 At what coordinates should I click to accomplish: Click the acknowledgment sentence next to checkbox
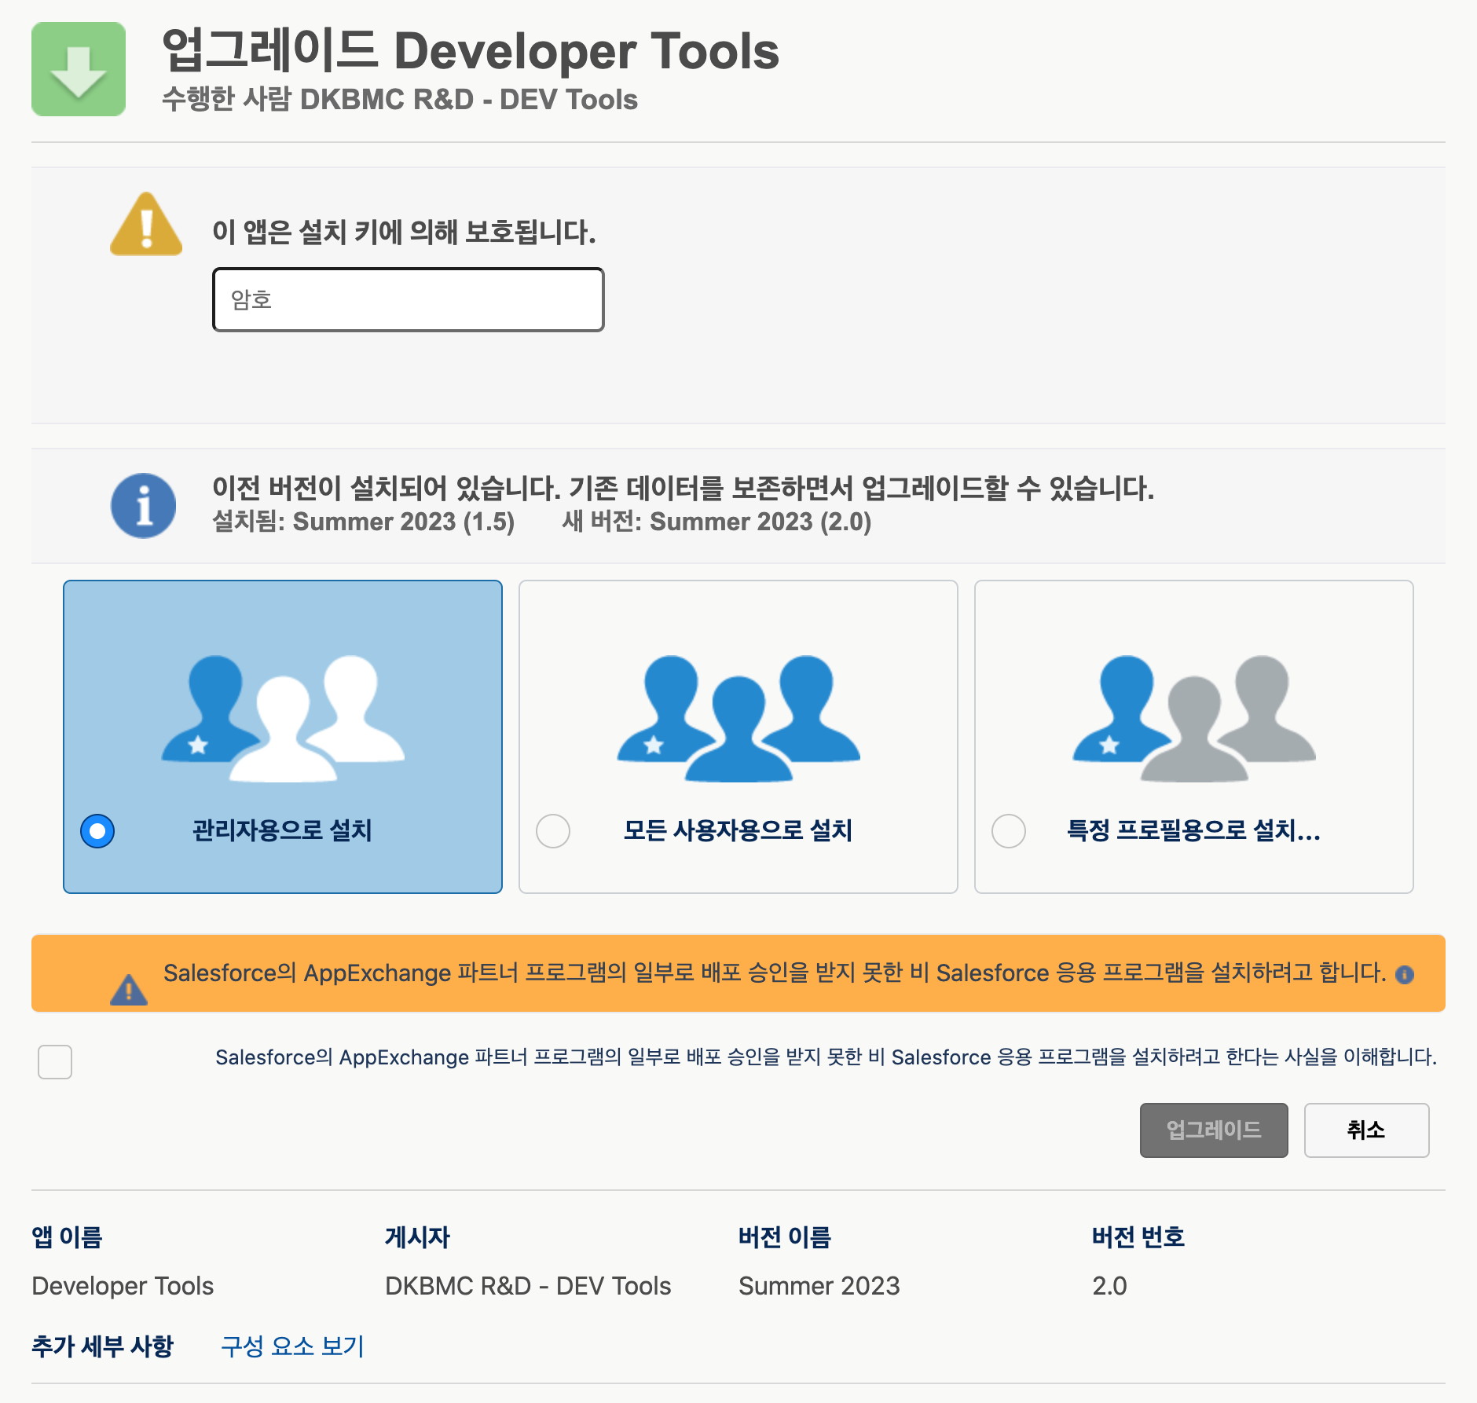coord(826,1057)
